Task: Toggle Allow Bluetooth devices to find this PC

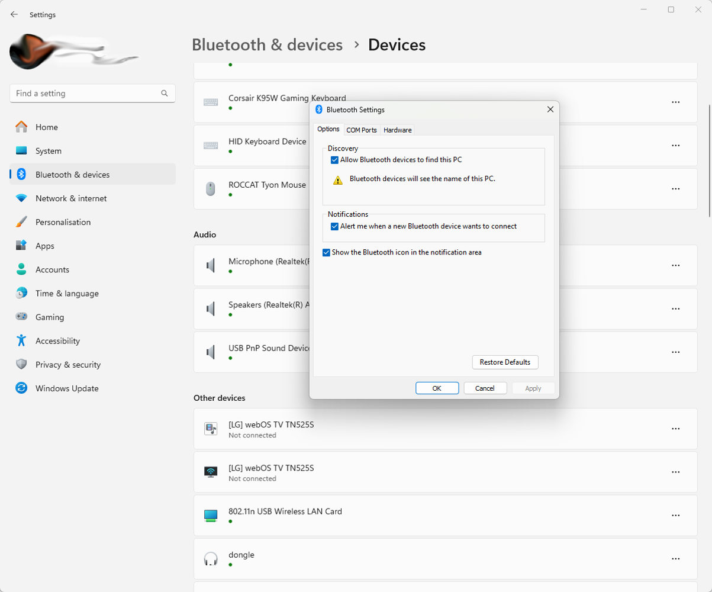Action: [335, 160]
